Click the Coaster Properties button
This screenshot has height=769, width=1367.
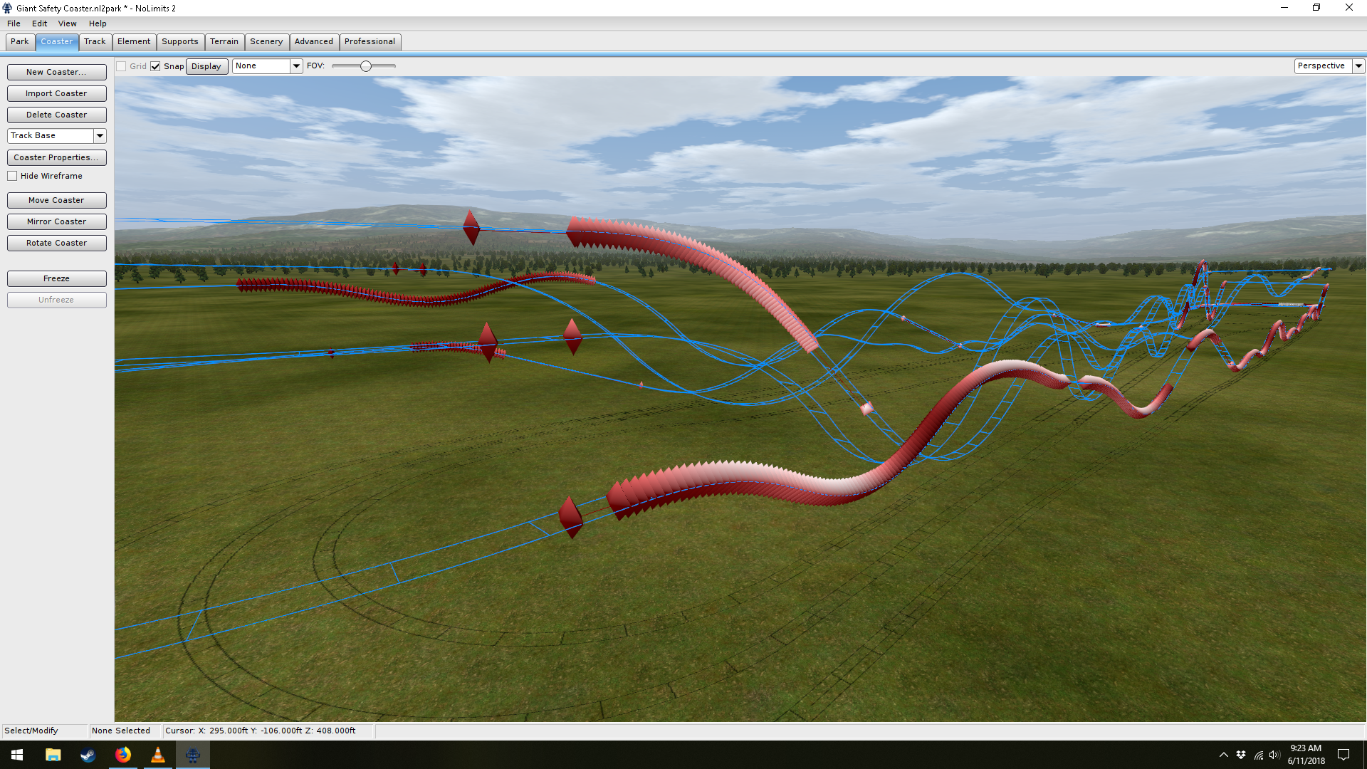[56, 157]
